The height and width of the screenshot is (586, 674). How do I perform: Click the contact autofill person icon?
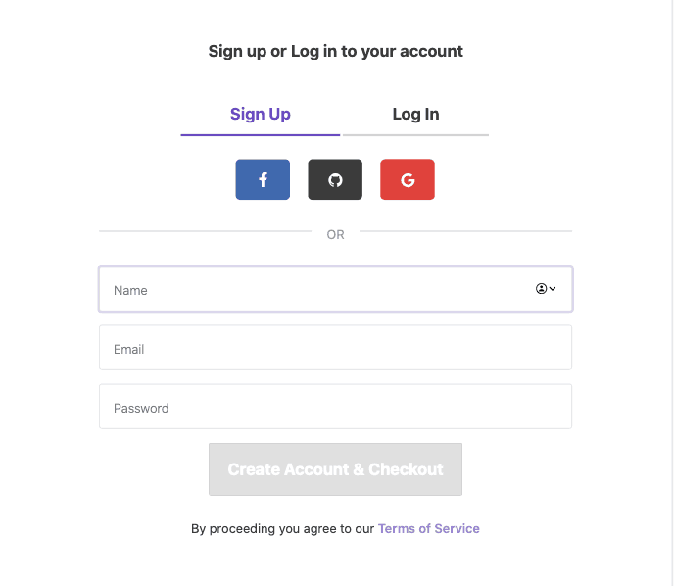(541, 288)
